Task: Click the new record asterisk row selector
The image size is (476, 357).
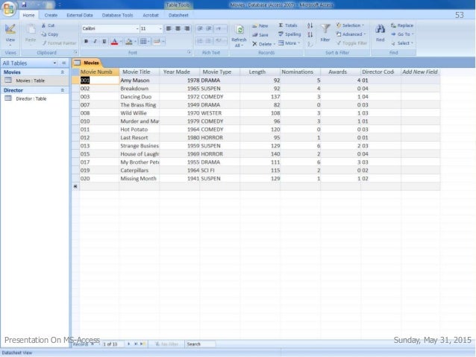Action: point(75,186)
